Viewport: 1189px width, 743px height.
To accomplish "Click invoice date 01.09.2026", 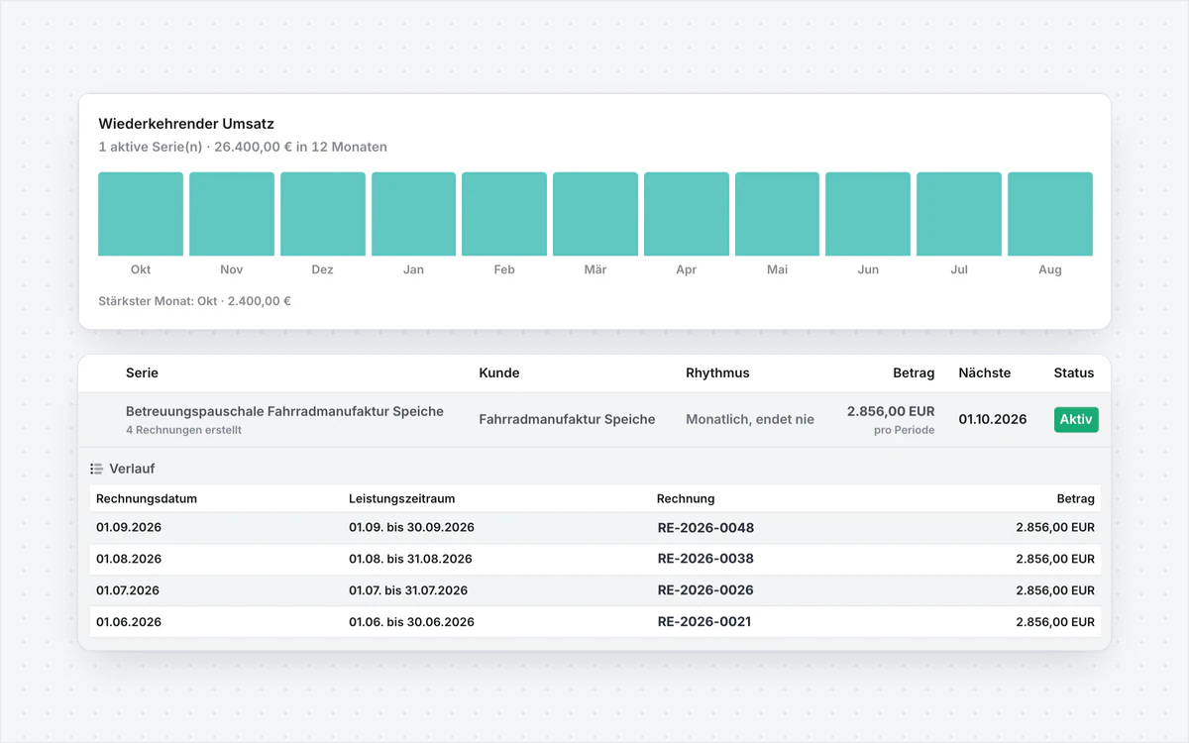I will point(129,527).
